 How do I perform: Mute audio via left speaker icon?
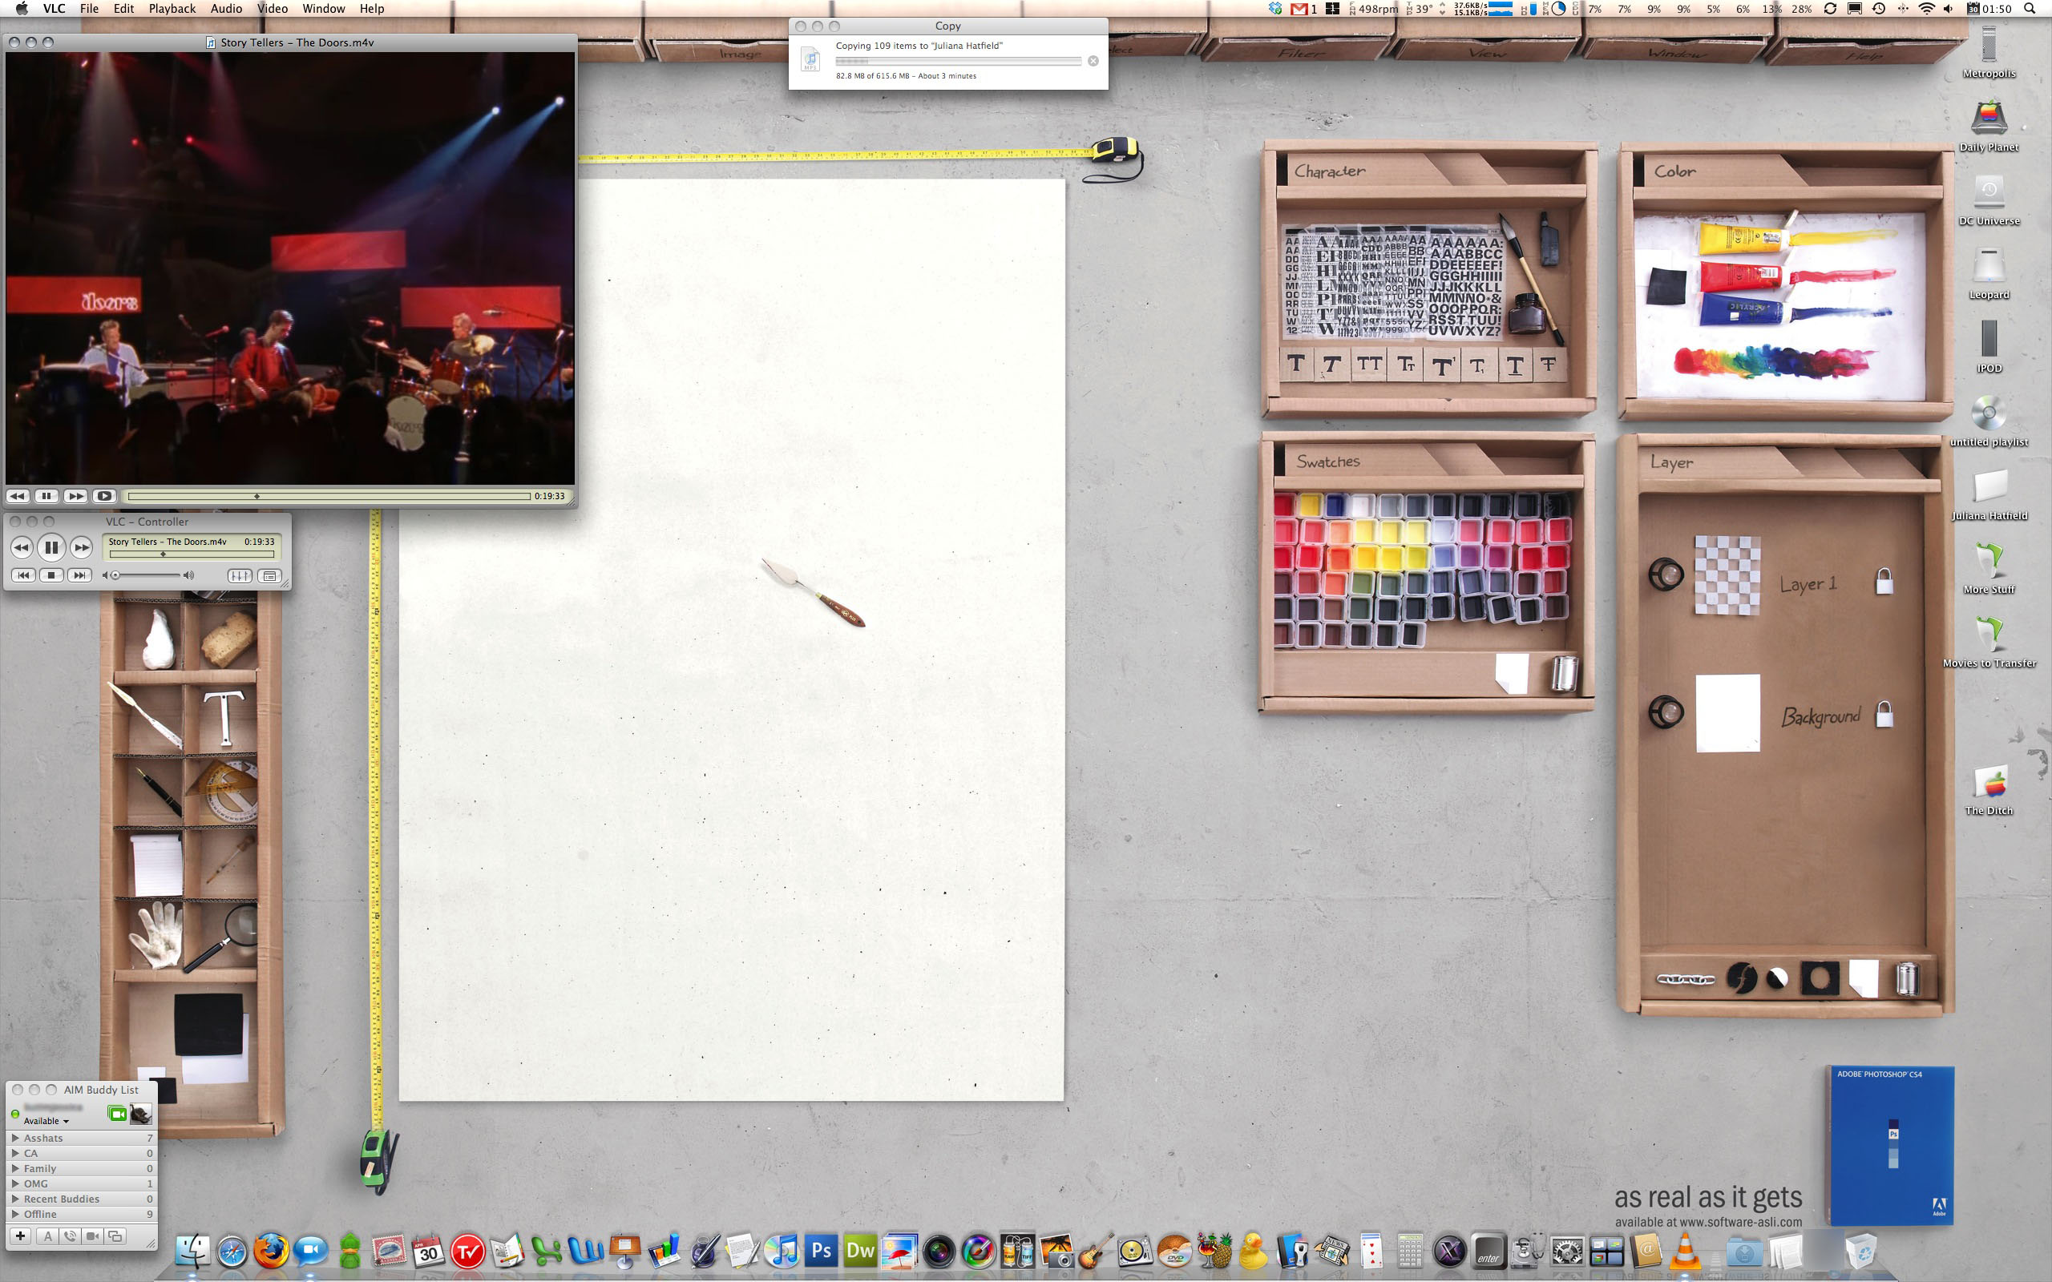coord(106,576)
